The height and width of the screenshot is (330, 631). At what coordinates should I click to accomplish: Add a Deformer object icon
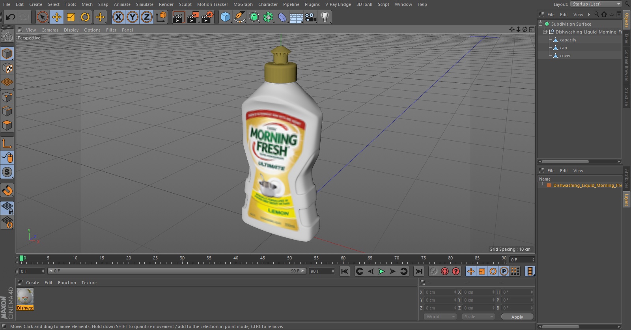(282, 17)
